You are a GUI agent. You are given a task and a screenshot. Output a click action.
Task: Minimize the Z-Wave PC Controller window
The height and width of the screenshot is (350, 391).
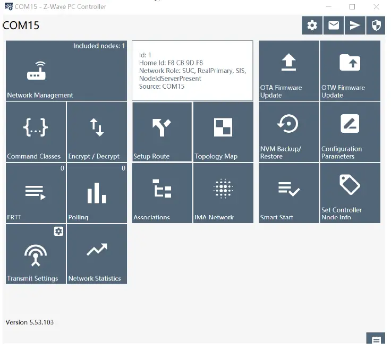click(329, 7)
